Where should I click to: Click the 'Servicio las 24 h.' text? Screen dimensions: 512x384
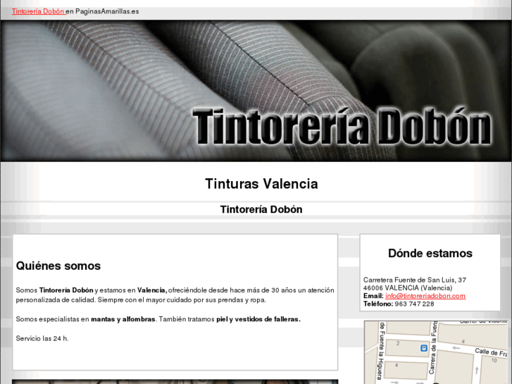[x=42, y=339]
